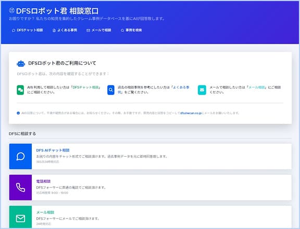Screen dimensions: 300x229
Task: Click the chat bubble icon beside DFSチャット相談 nav
Action: (x=14, y=30)
